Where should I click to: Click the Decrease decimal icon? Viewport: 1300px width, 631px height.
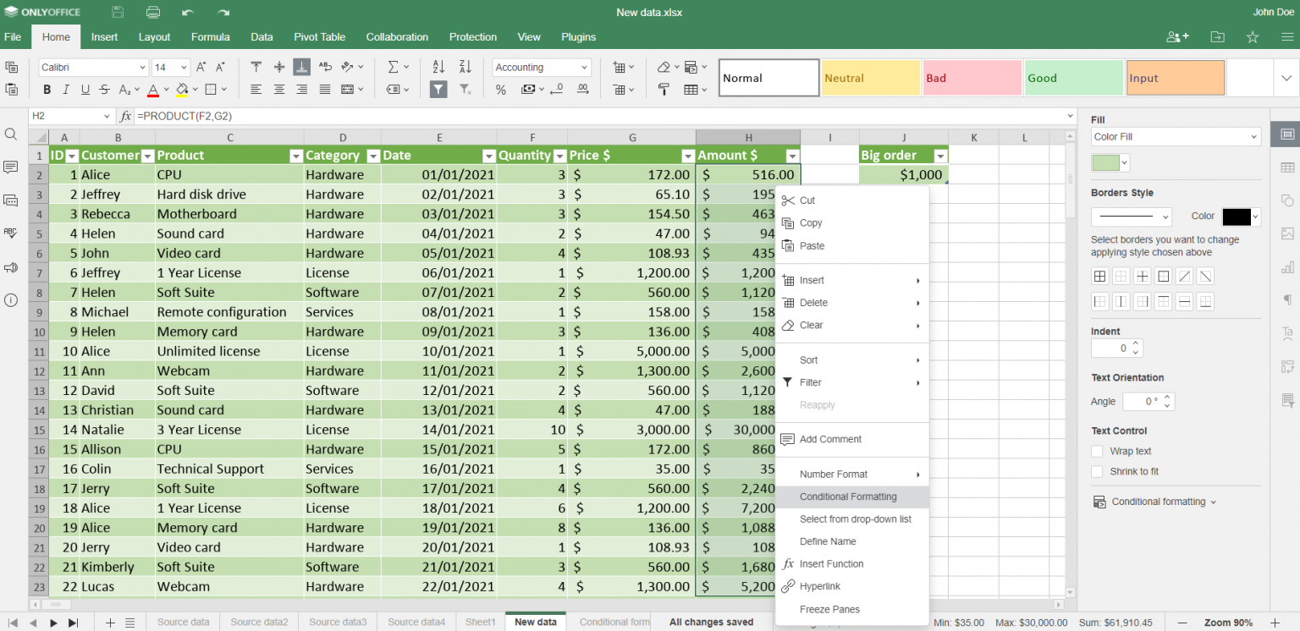pos(557,89)
